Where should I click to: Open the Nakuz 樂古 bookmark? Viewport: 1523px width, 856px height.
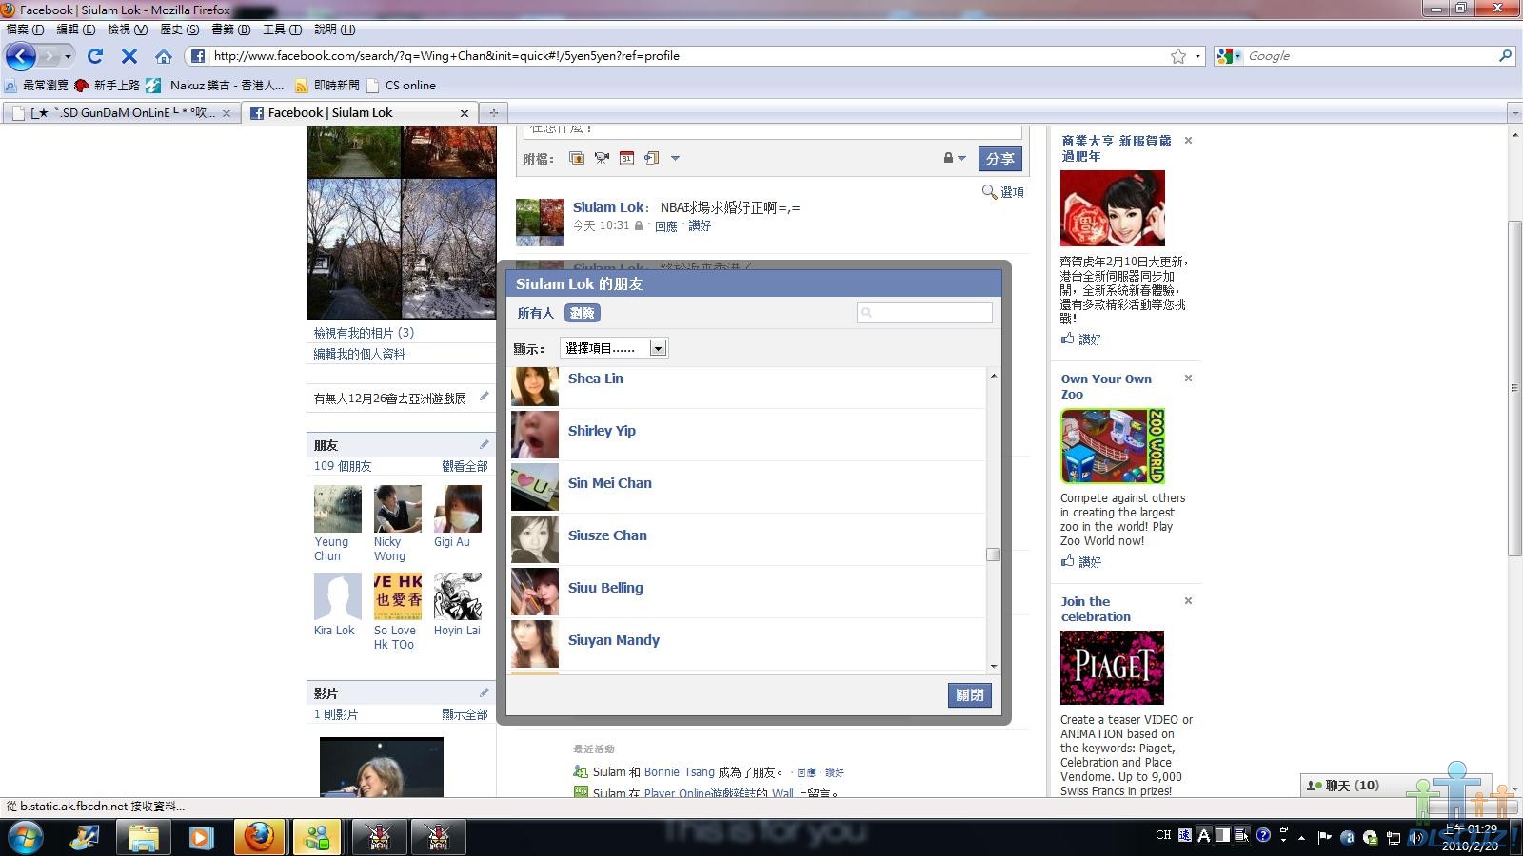pos(215,86)
